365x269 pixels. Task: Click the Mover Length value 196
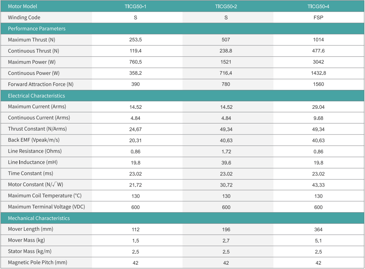[x=226, y=229]
